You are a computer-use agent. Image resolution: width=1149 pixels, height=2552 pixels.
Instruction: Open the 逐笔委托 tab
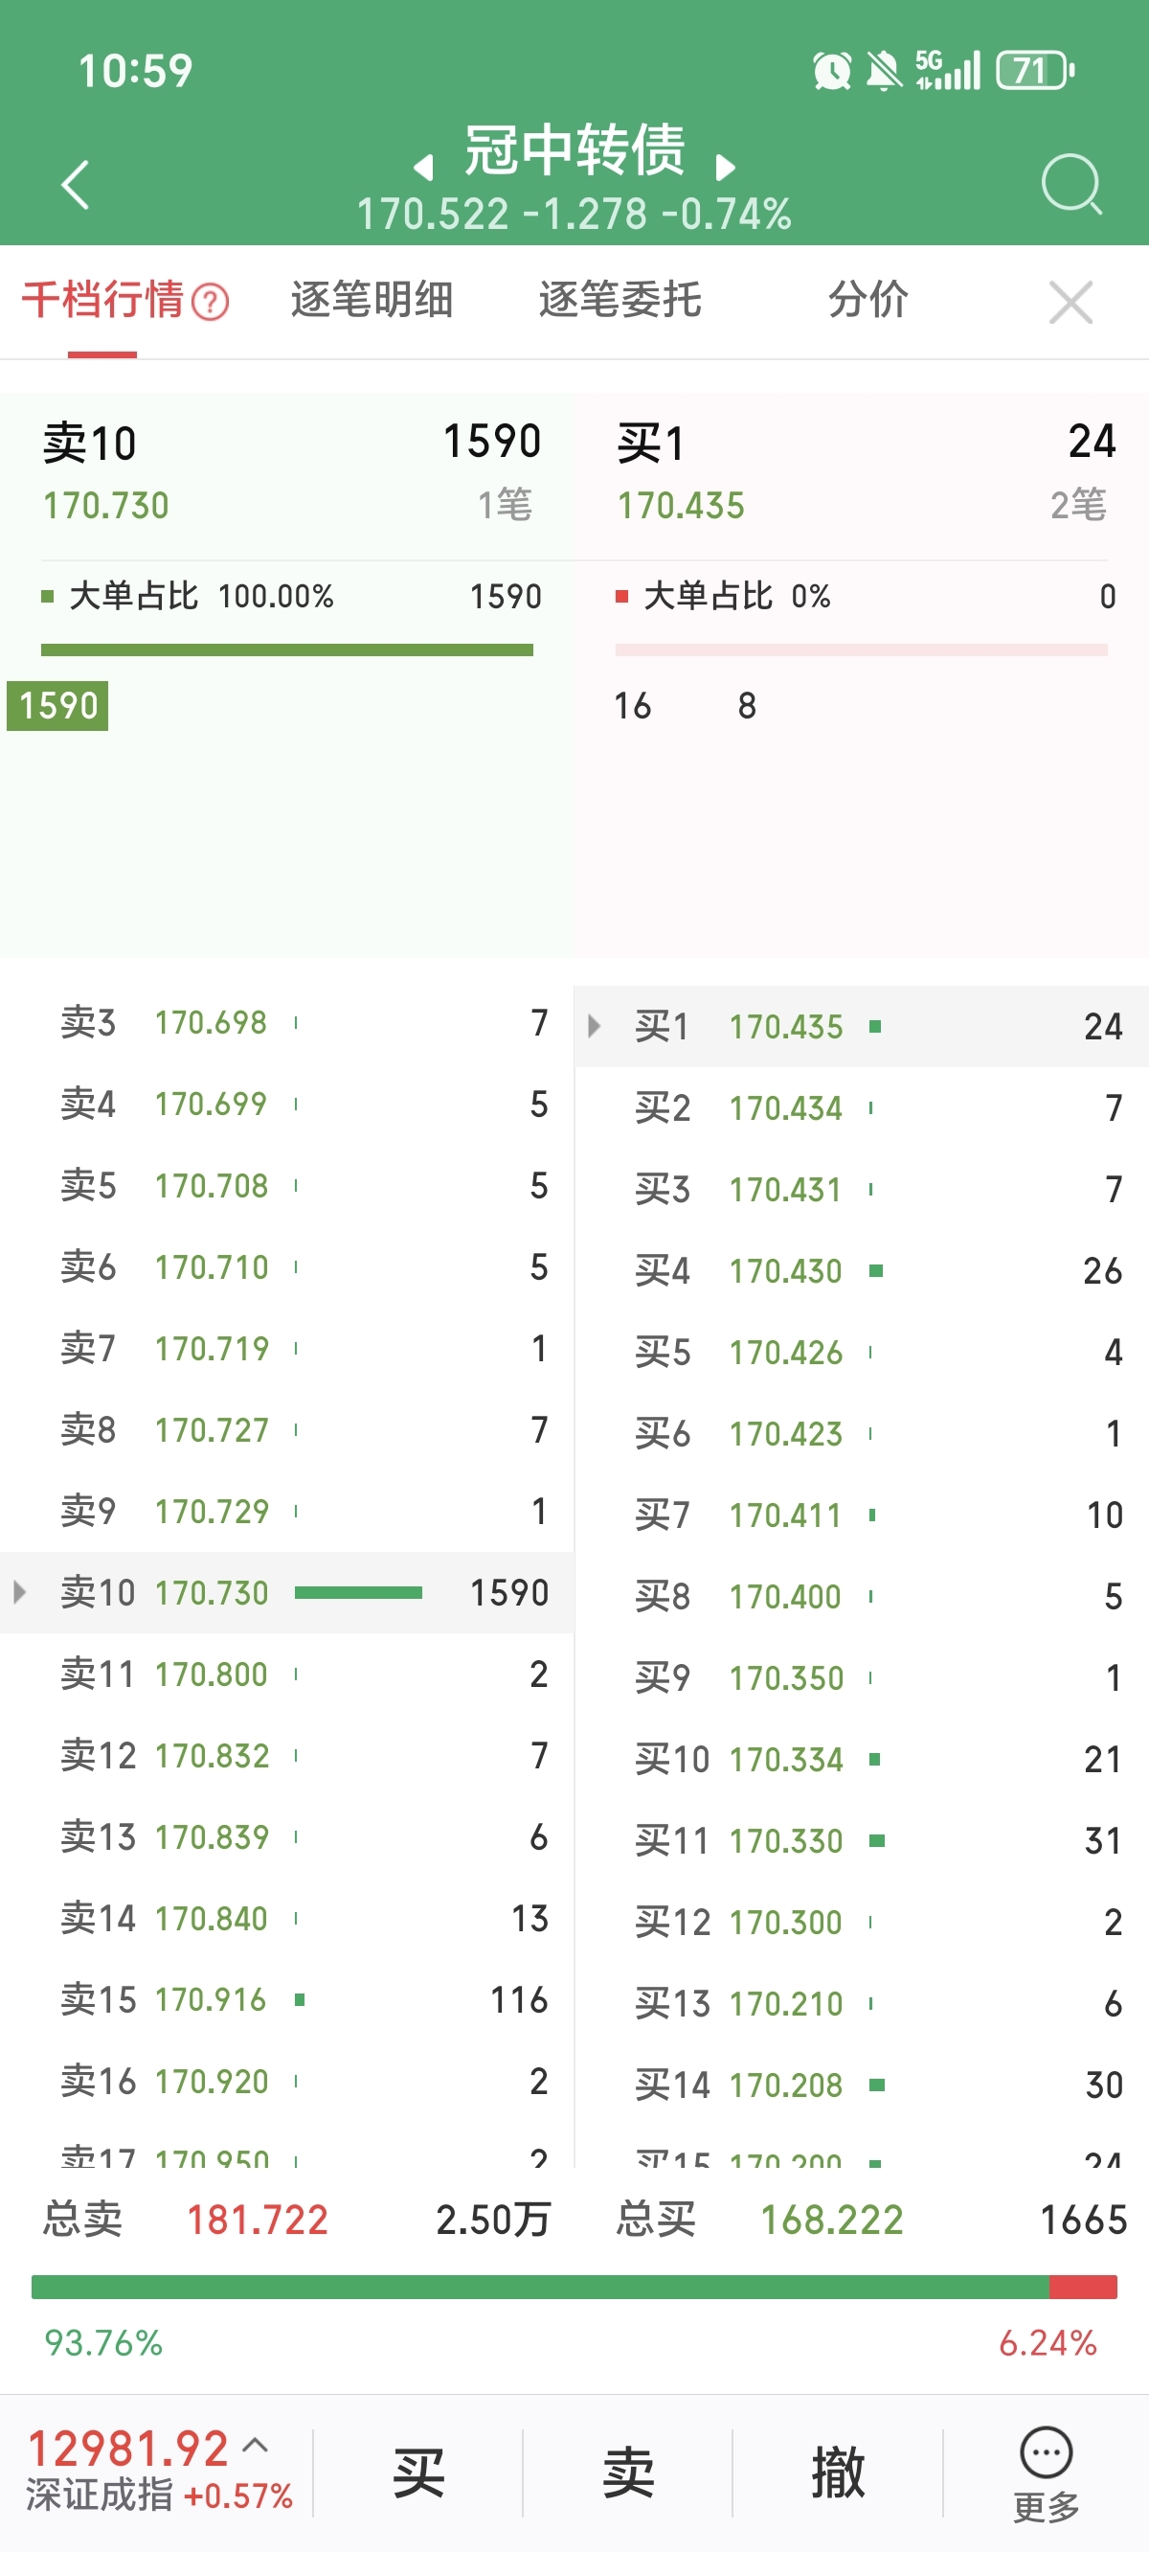[x=620, y=300]
